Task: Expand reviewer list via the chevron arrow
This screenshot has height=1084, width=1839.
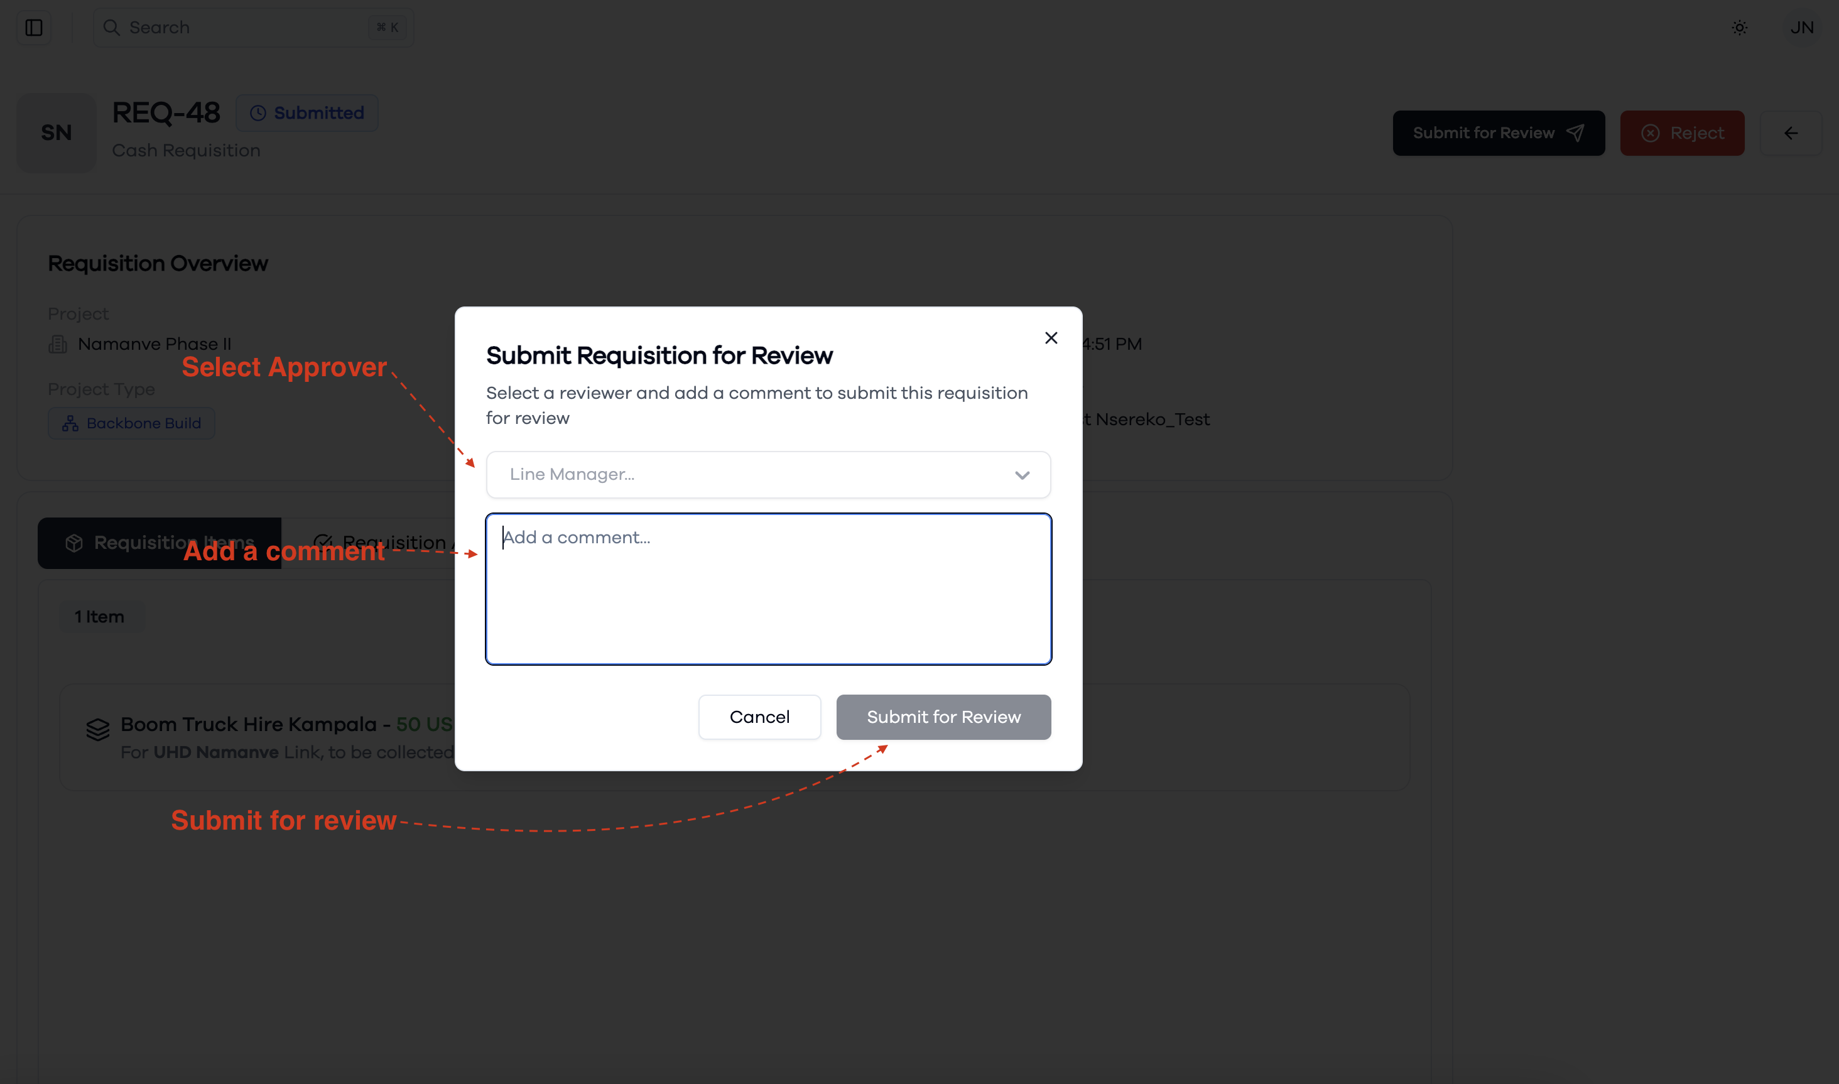Action: point(1022,475)
